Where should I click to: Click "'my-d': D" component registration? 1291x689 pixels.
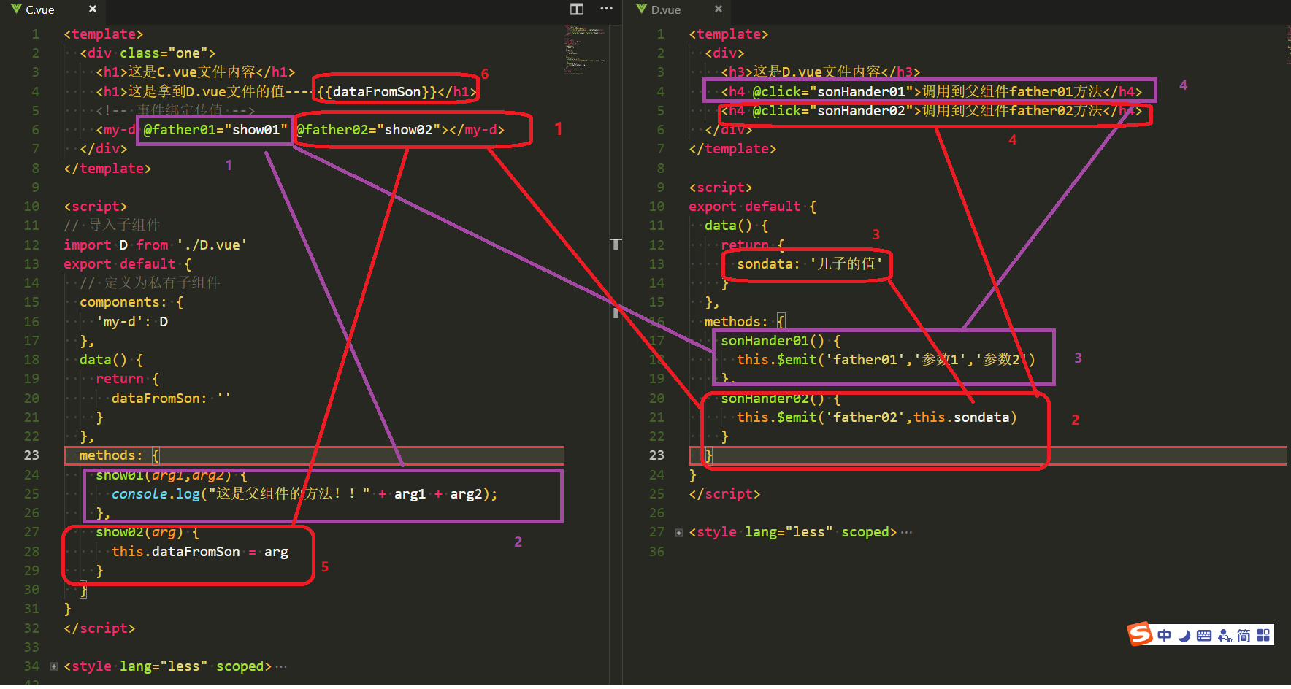[x=131, y=322]
